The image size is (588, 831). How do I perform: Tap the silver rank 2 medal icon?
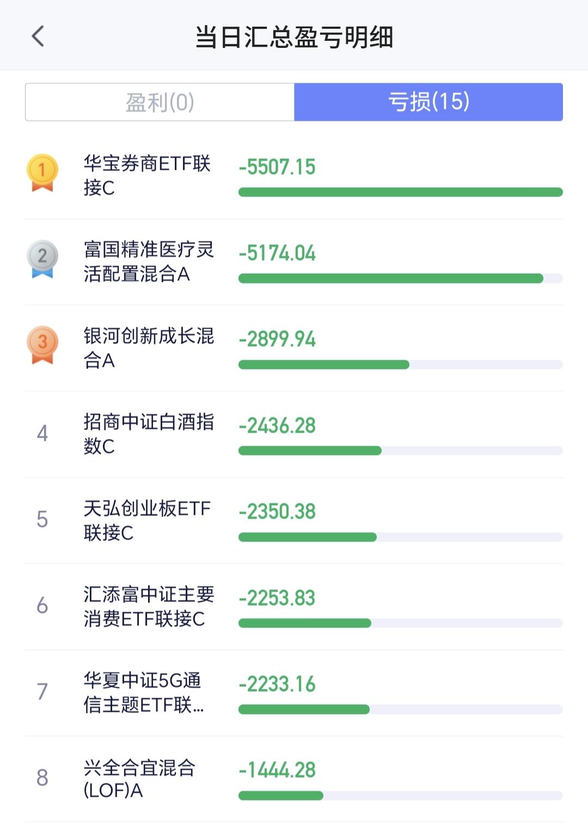pos(42,259)
